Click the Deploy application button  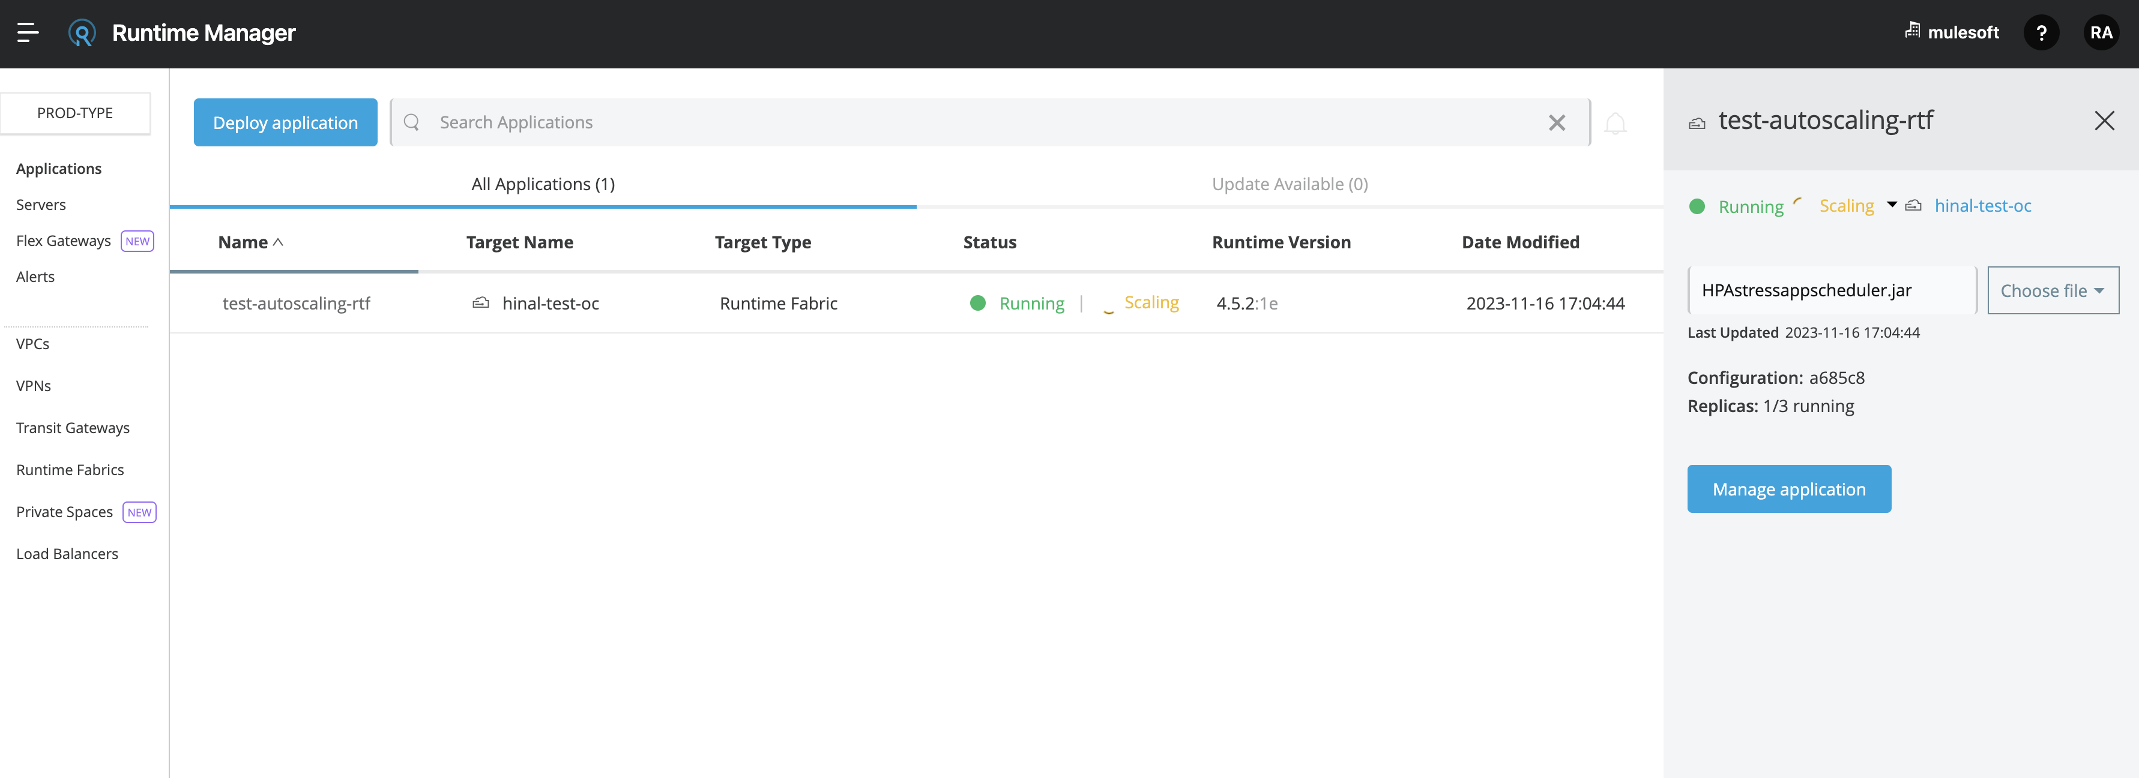(x=285, y=122)
